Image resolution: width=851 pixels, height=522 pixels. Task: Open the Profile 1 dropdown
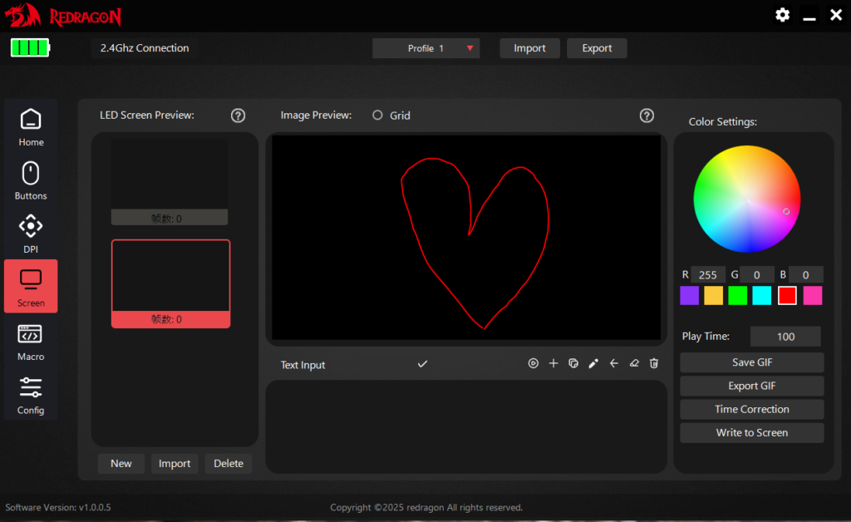click(x=426, y=48)
